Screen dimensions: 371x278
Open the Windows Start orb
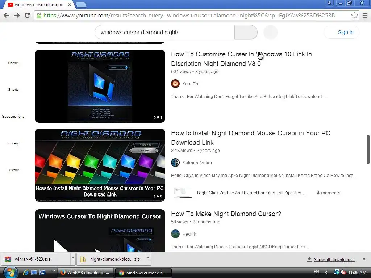tap(10, 272)
